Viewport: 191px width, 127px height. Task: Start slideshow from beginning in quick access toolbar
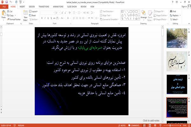point(20,2)
